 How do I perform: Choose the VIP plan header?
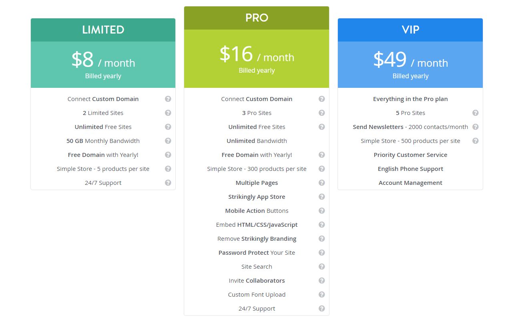410,30
